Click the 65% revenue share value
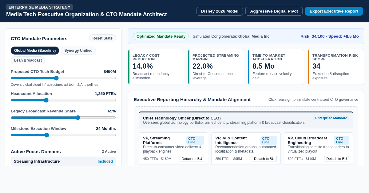The width and height of the screenshot is (369, 193). coord(112,111)
